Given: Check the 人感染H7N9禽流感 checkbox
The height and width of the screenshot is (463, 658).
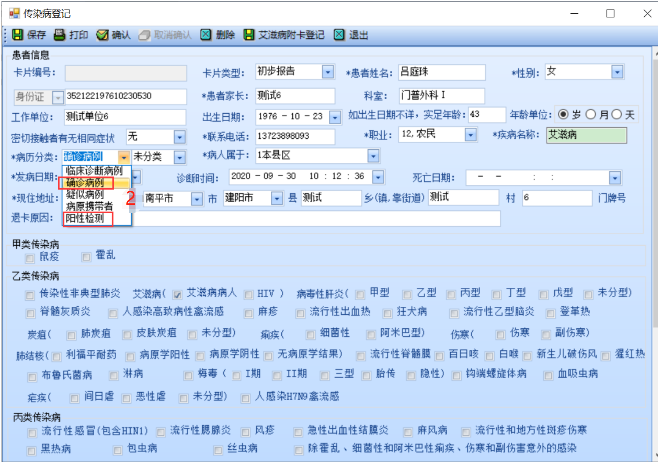Looking at the screenshot, I should (x=246, y=398).
